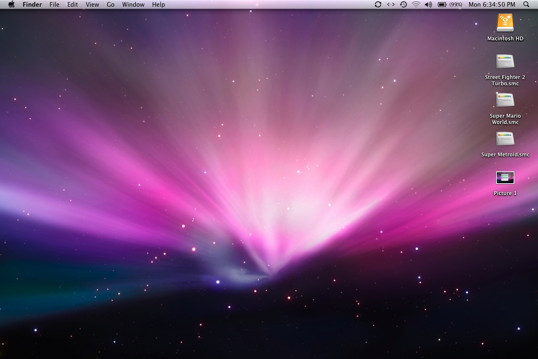Click the Picture 1 label
The image size is (538, 359).
point(505,193)
